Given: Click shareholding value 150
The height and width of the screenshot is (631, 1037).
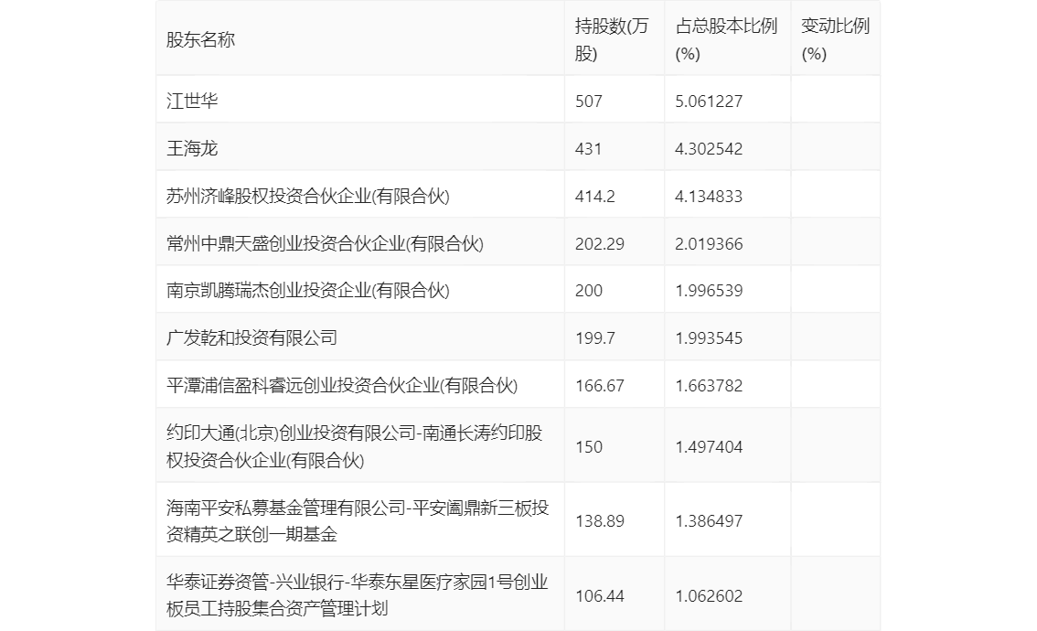Looking at the screenshot, I should 589,447.
